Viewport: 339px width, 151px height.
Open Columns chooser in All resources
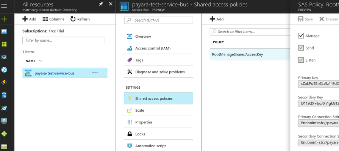tap(53, 19)
